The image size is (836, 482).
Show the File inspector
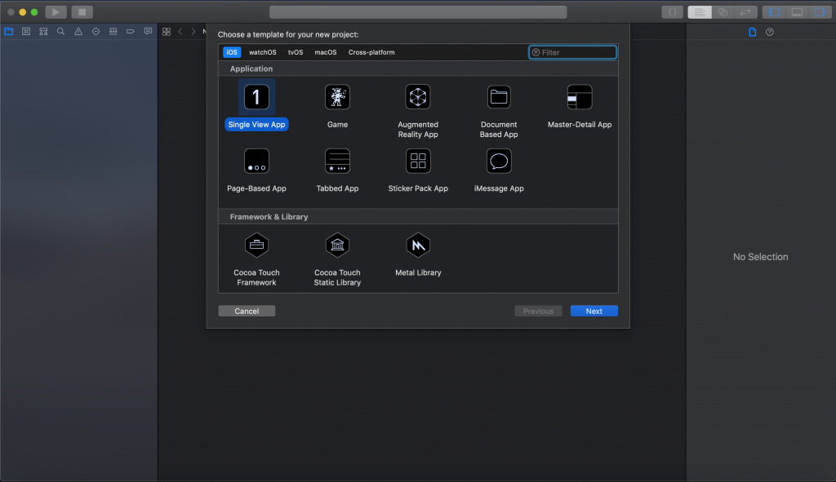[x=752, y=32]
